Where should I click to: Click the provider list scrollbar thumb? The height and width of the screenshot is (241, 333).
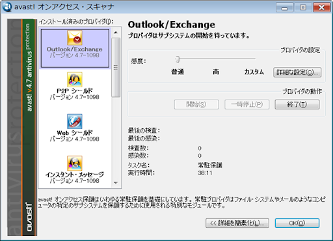click(x=116, y=67)
